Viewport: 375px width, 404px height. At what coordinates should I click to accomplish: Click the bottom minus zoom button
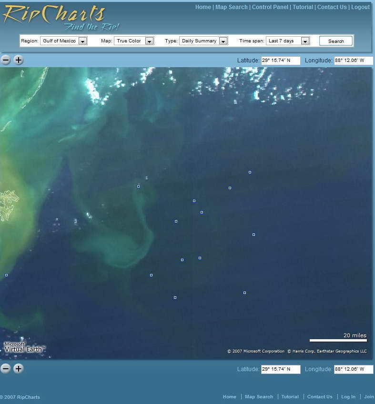(6, 368)
